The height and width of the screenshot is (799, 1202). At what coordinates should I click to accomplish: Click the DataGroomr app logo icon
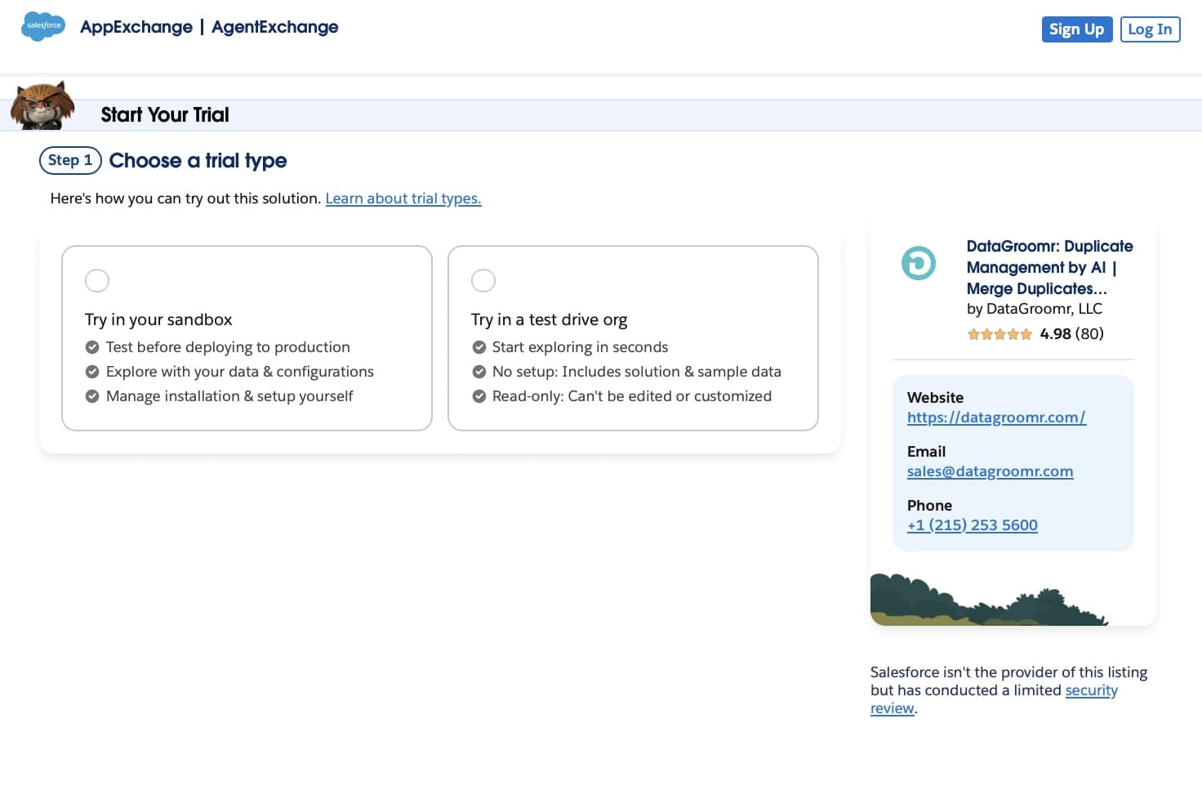tap(918, 263)
